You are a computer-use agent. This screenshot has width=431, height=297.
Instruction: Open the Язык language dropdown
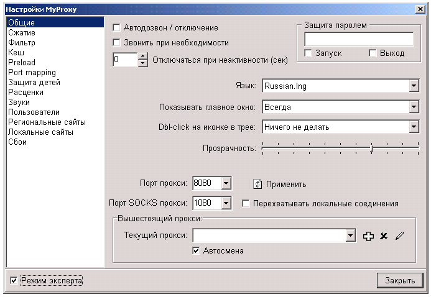click(x=414, y=86)
